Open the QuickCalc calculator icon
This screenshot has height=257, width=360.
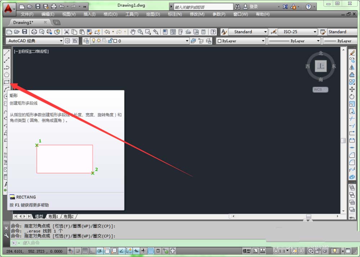[203, 32]
